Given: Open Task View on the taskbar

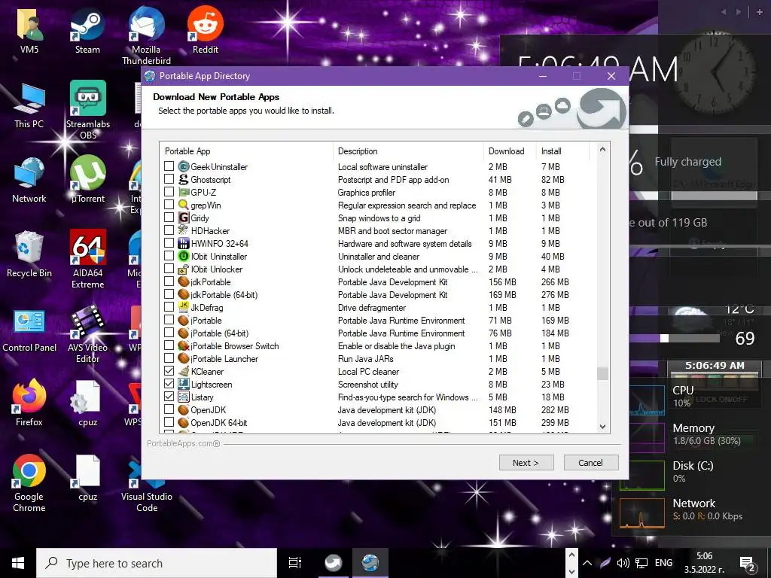Looking at the screenshot, I should tap(295, 563).
